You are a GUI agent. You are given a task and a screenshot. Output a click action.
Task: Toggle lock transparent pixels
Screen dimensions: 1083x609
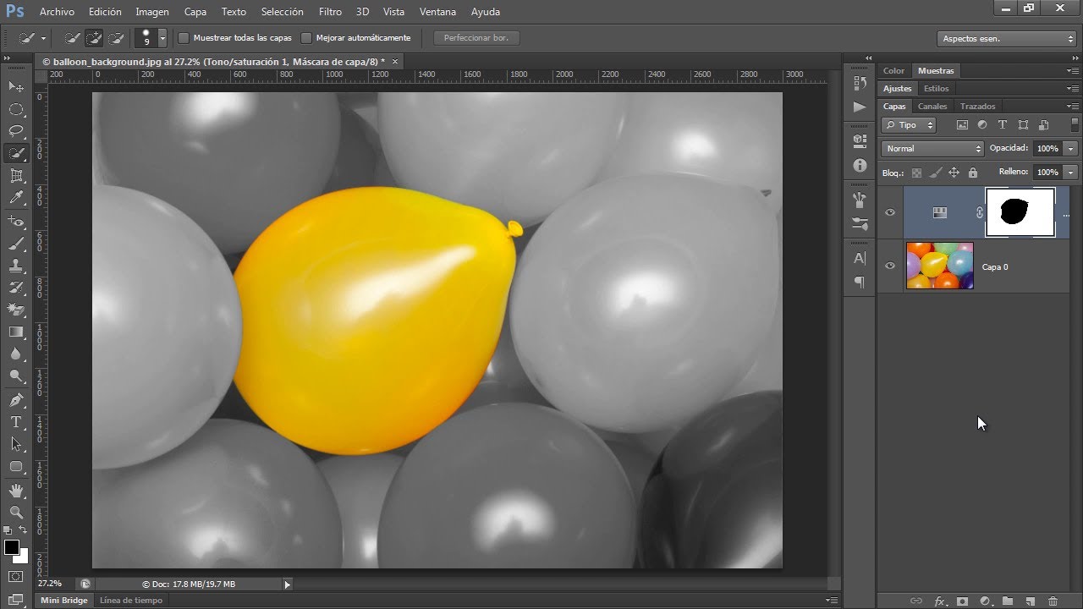tap(916, 173)
